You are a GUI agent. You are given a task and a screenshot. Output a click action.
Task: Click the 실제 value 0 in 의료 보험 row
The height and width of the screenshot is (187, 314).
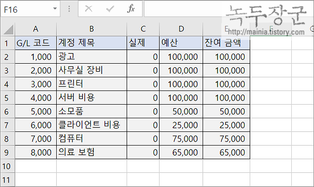[143, 152]
